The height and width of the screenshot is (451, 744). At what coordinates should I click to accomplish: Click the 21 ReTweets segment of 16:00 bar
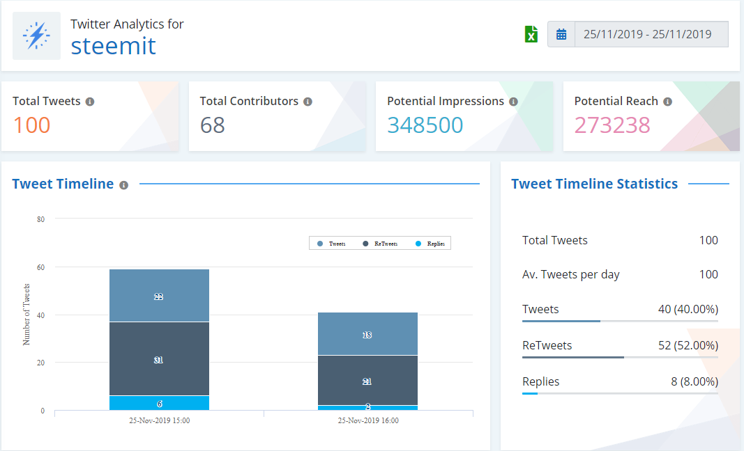tap(367, 381)
